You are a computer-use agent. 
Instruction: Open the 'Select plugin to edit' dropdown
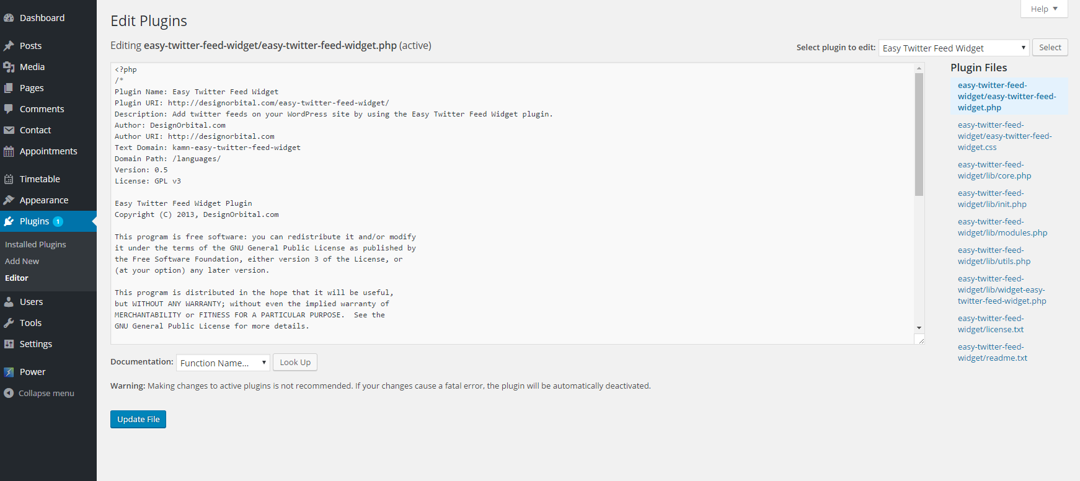(953, 48)
